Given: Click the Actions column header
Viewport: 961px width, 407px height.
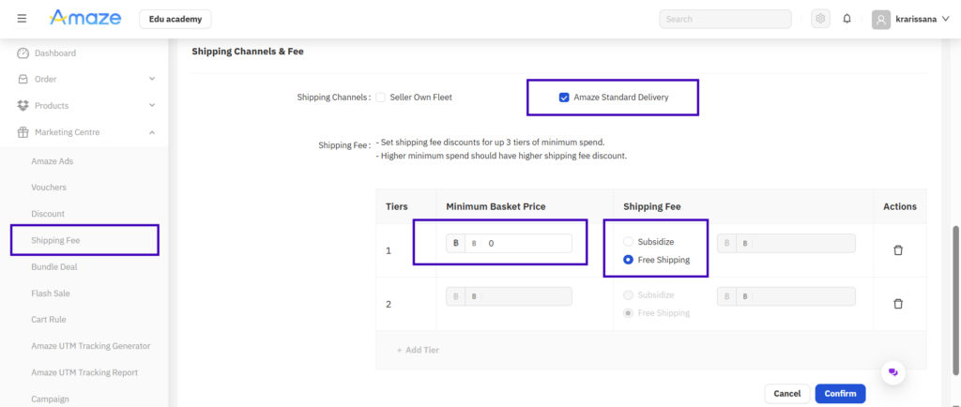Looking at the screenshot, I should 900,206.
